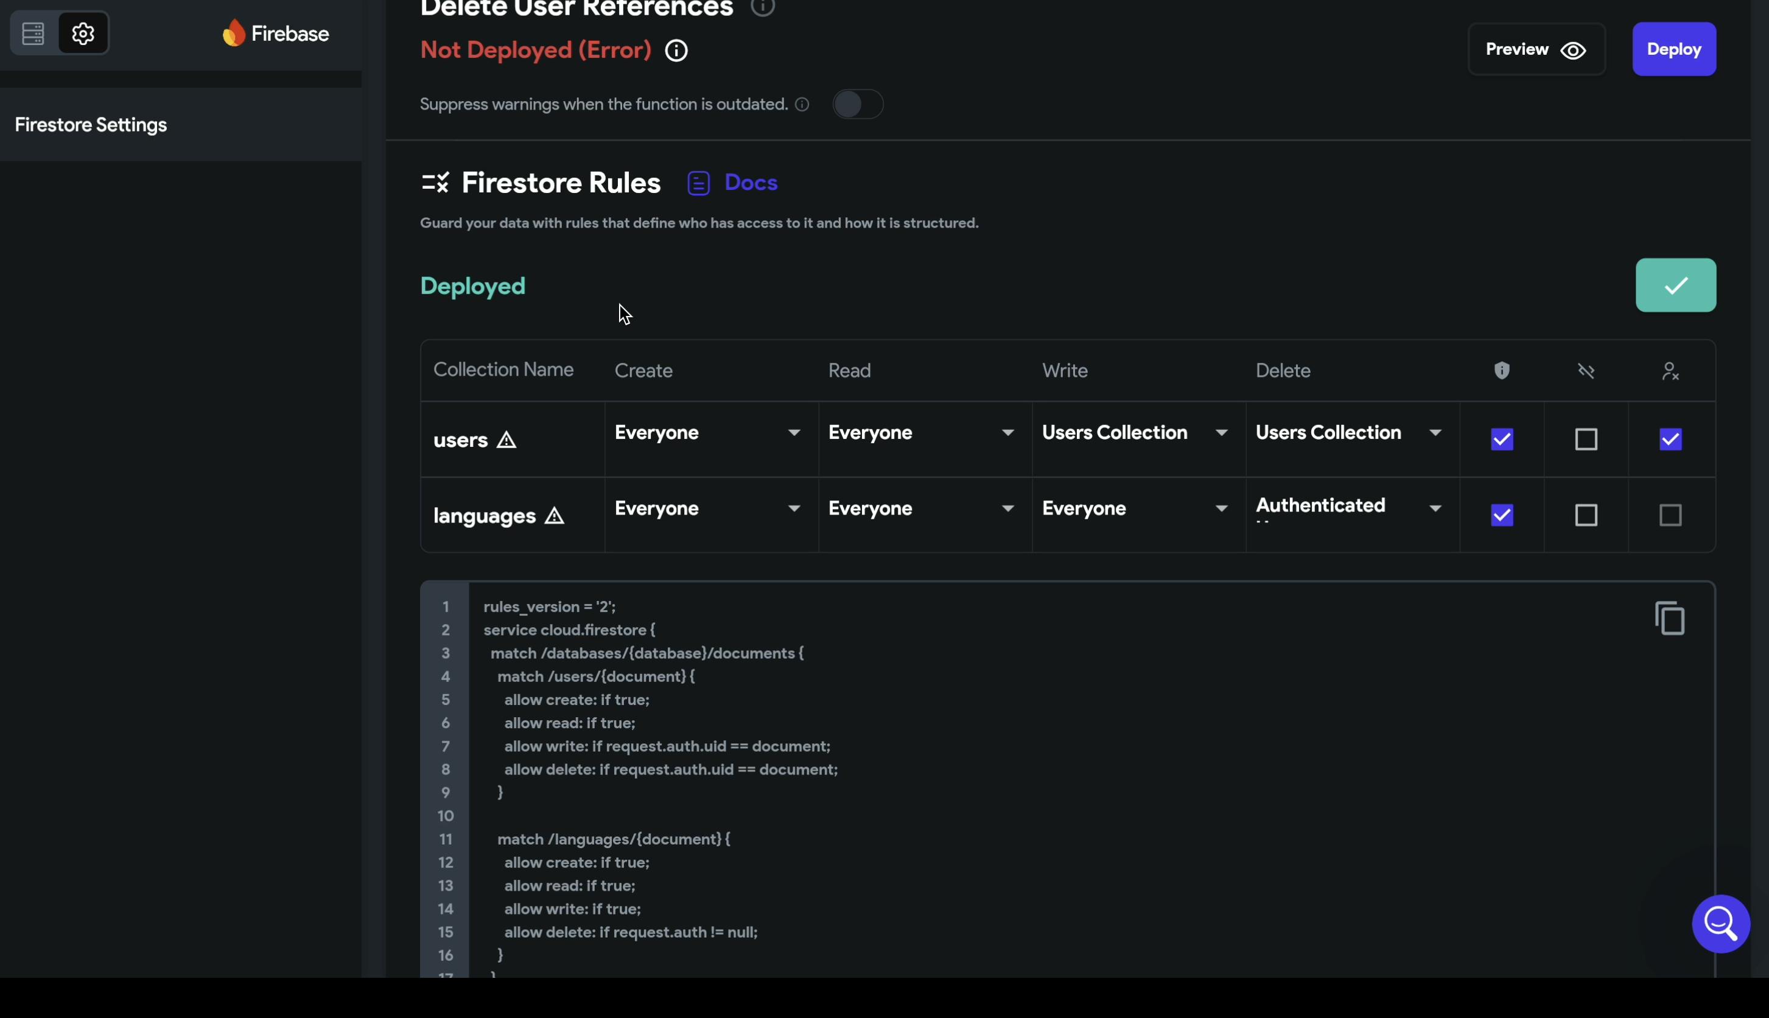Click the Preview button with eye icon

pyautogui.click(x=1536, y=50)
